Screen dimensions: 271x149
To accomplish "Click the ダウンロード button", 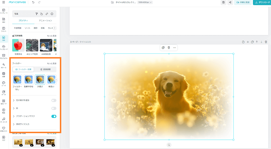I will coord(262,2).
